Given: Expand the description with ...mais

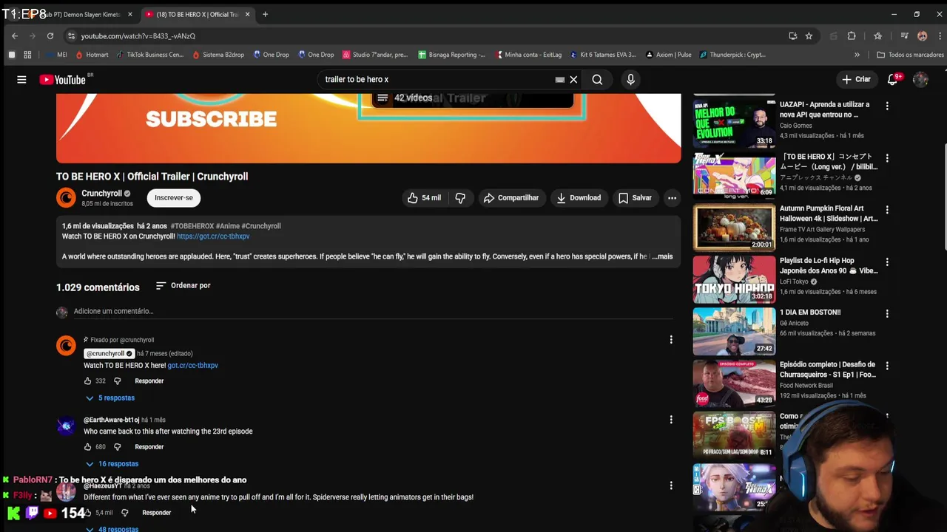Looking at the screenshot, I should [662, 256].
